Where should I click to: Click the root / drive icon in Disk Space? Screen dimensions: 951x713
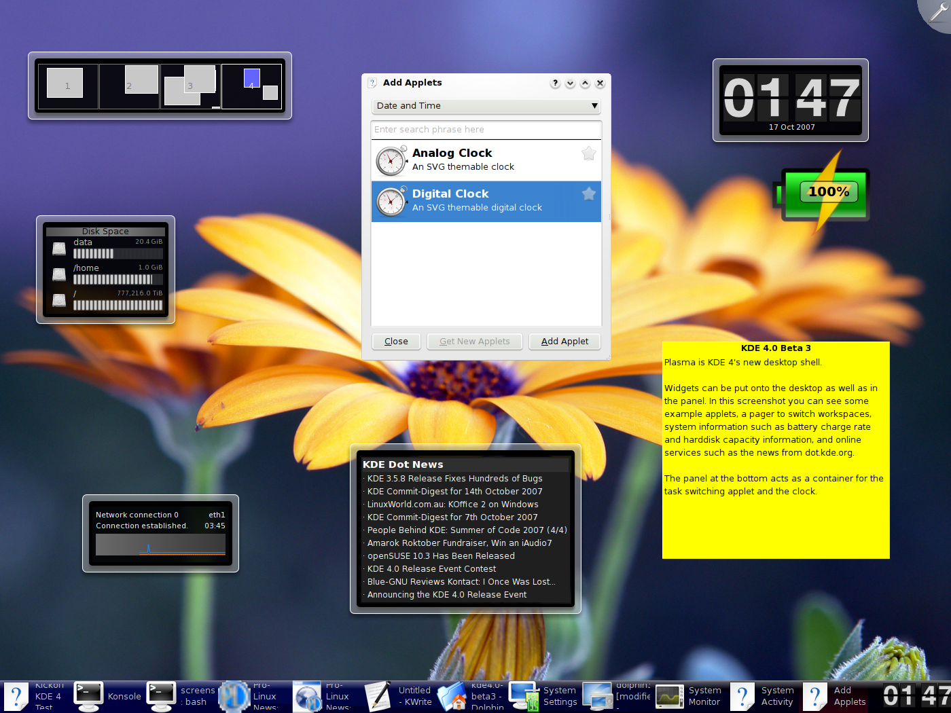pos(59,300)
